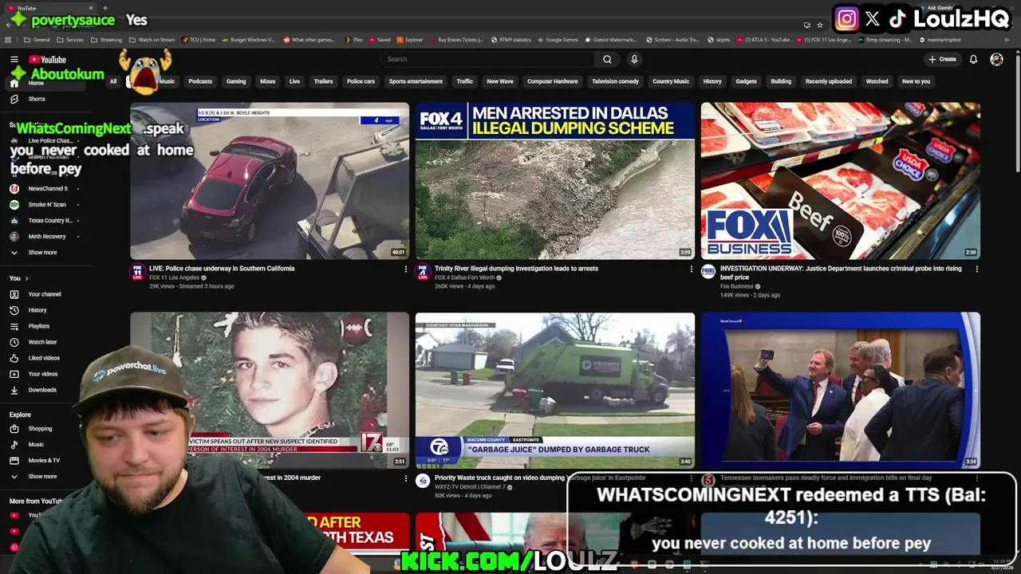
Task: Open the garbage juice truck thumbnail
Action: click(x=555, y=391)
